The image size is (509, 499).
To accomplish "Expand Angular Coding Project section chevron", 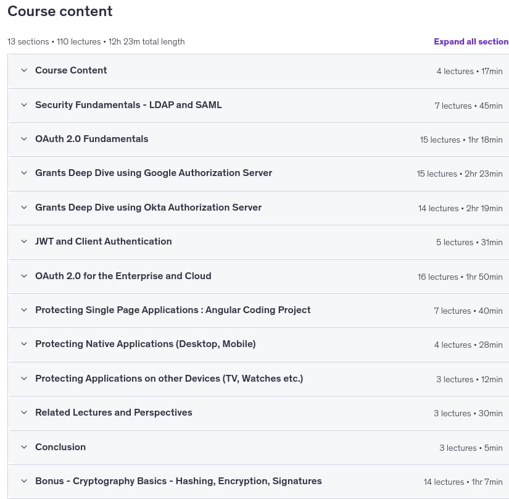I will point(24,310).
